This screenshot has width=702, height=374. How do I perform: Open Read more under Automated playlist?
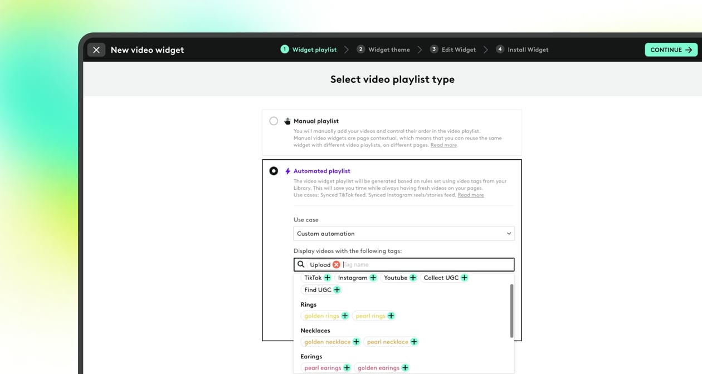470,195
